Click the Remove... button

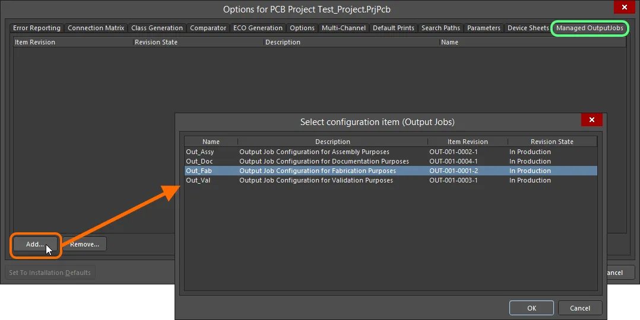coord(84,244)
